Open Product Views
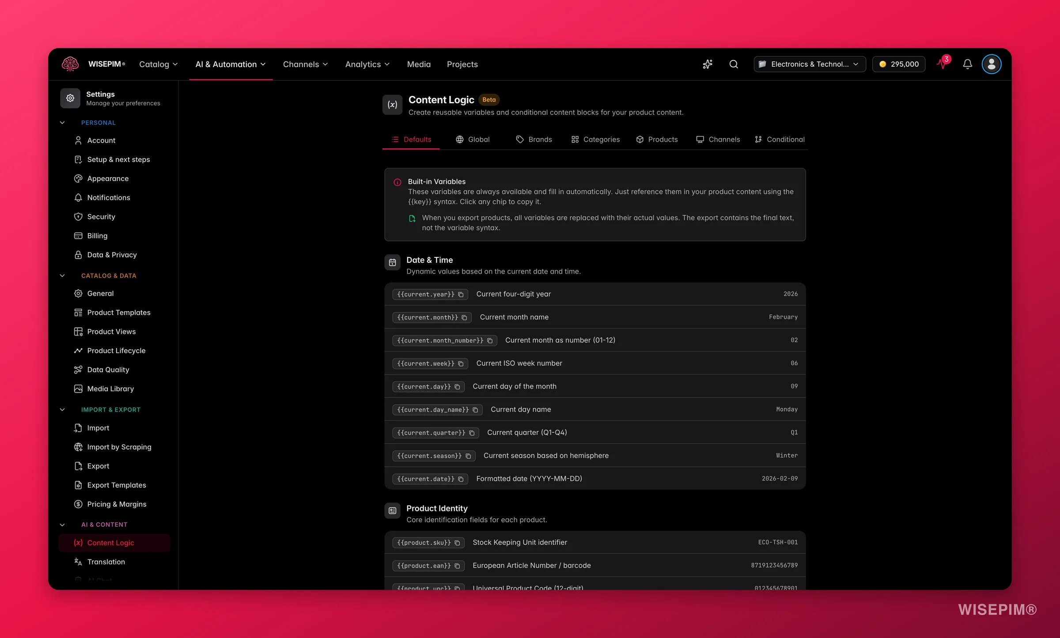 (x=114, y=332)
